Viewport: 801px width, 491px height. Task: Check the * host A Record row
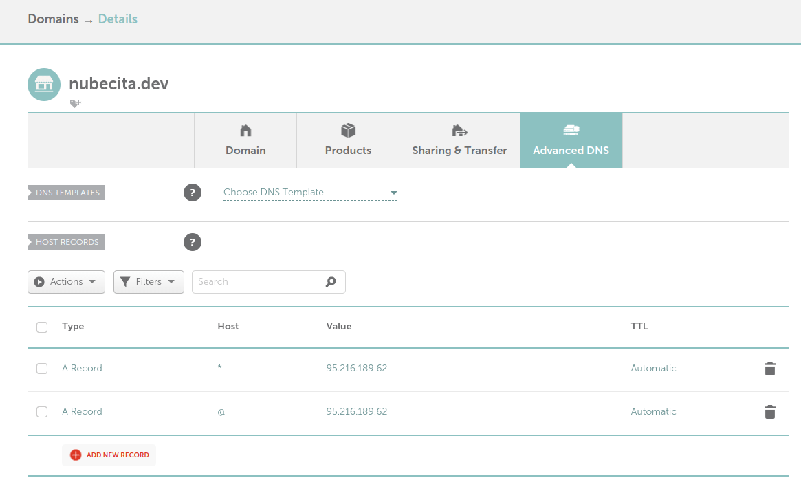coord(42,369)
